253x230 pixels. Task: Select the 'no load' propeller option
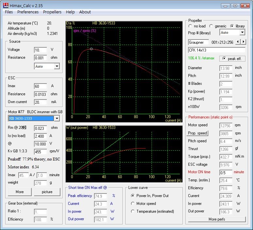pos(190,26)
